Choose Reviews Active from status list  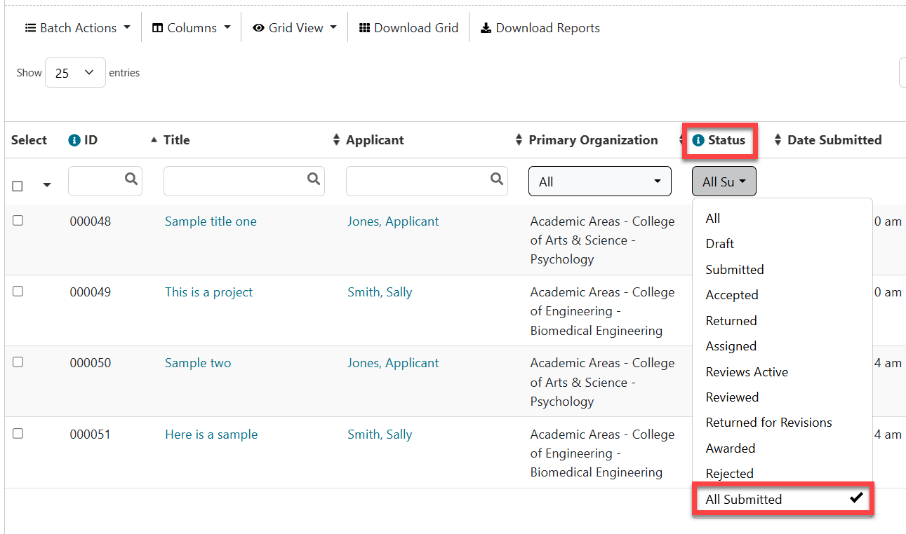coord(747,372)
